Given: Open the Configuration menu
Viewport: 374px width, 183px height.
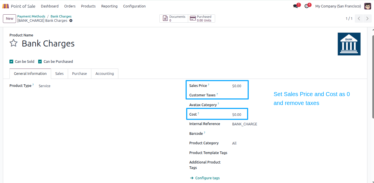Looking at the screenshot, I should (x=134, y=6).
